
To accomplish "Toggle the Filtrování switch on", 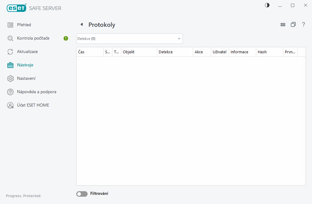I will click(x=82, y=194).
